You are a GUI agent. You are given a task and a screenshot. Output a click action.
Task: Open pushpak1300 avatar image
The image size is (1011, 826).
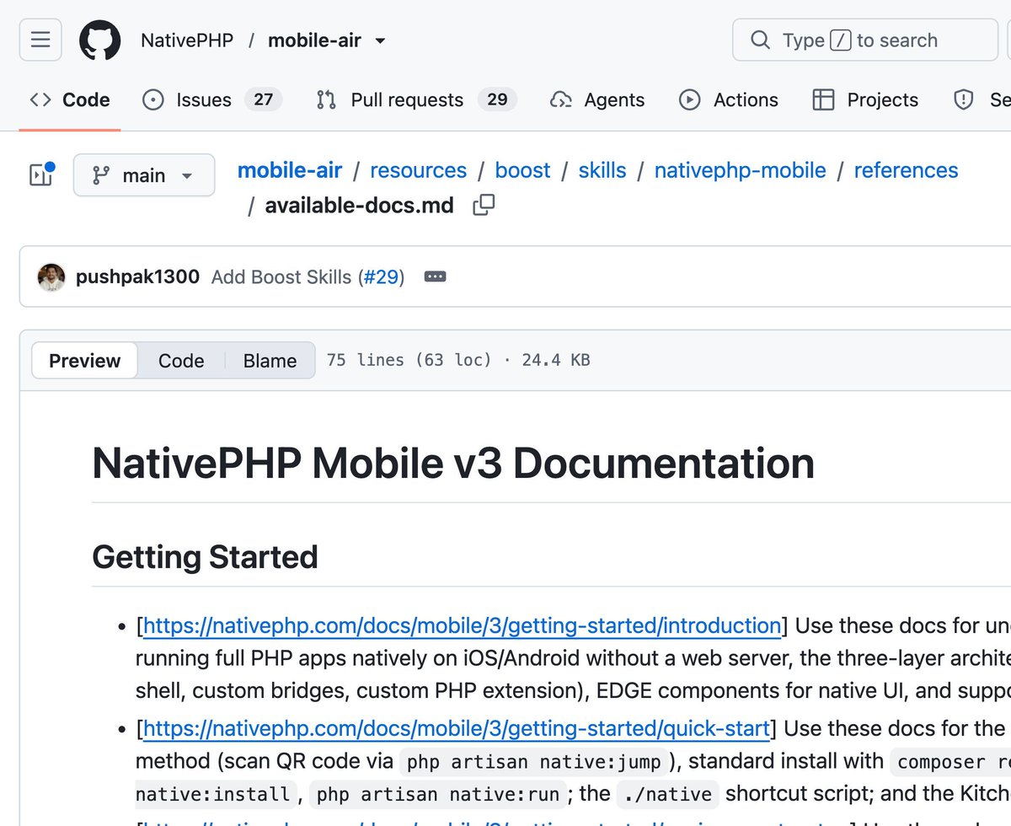tap(51, 277)
